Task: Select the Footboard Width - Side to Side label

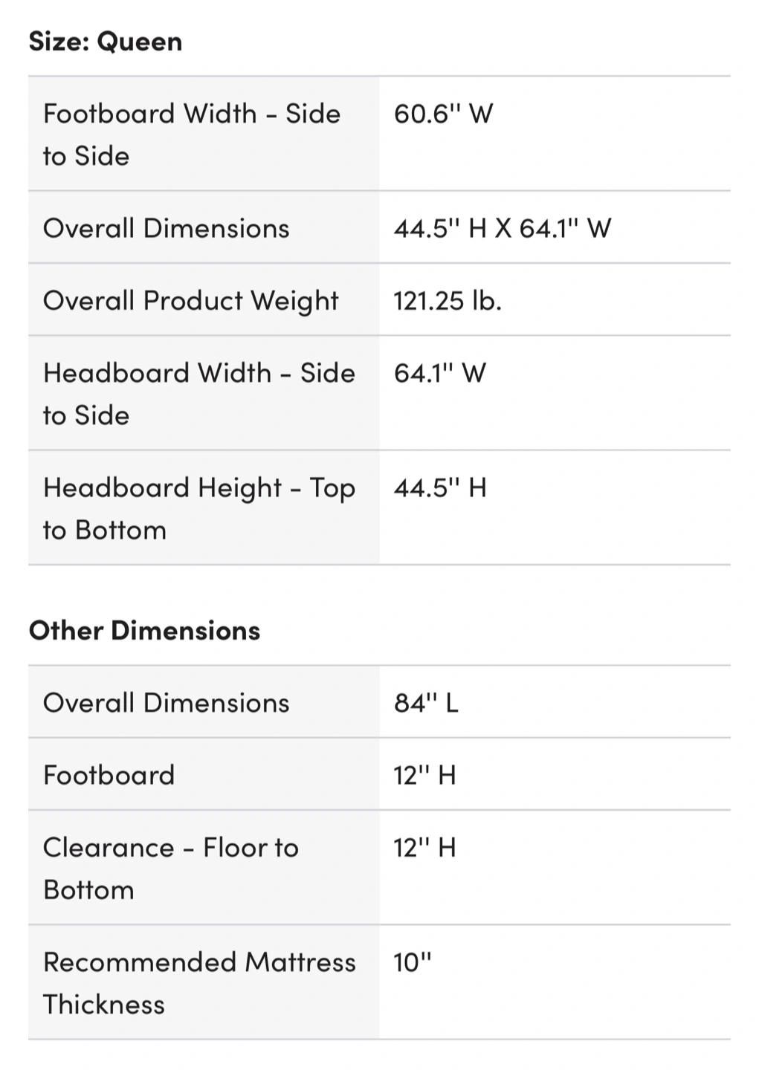Action: [191, 134]
